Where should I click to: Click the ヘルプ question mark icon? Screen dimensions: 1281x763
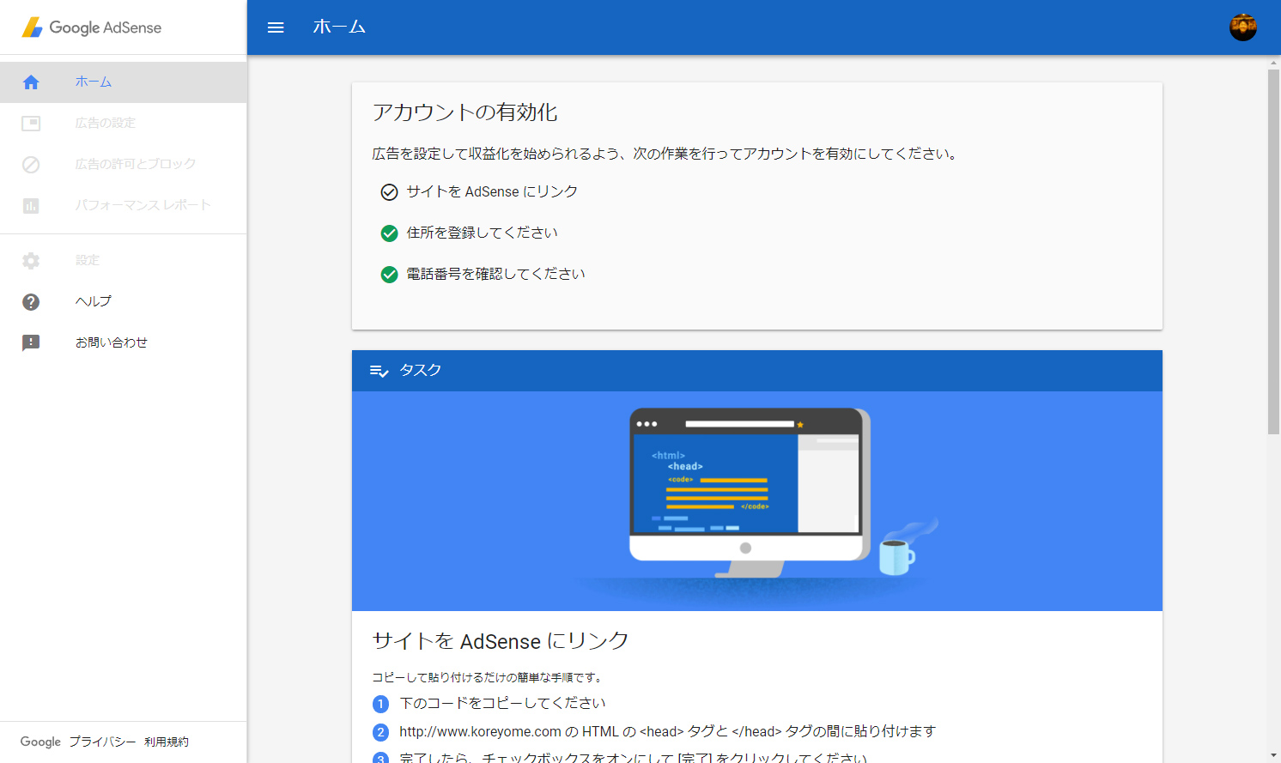31,302
